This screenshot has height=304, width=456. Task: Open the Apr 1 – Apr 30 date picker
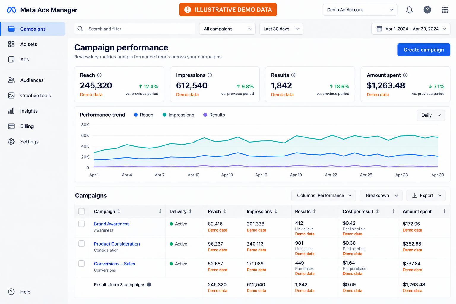coord(411,29)
